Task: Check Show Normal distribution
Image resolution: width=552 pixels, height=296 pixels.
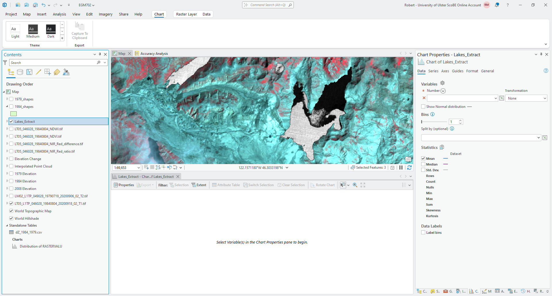Action: coord(423,107)
